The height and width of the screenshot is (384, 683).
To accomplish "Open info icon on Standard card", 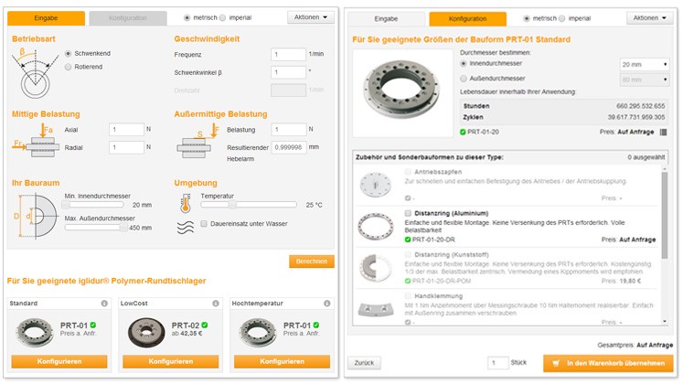I will coord(104,304).
